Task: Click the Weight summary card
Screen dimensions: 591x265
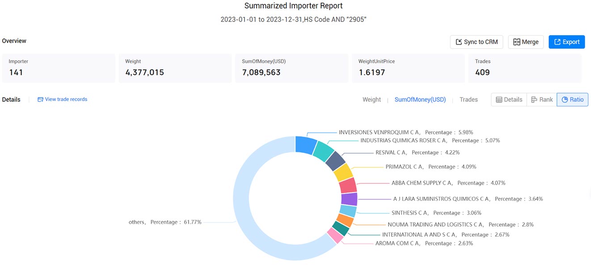Action: point(175,68)
